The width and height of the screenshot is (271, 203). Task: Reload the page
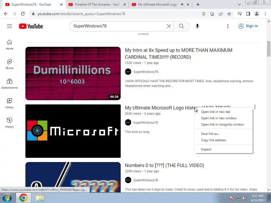(23, 14)
